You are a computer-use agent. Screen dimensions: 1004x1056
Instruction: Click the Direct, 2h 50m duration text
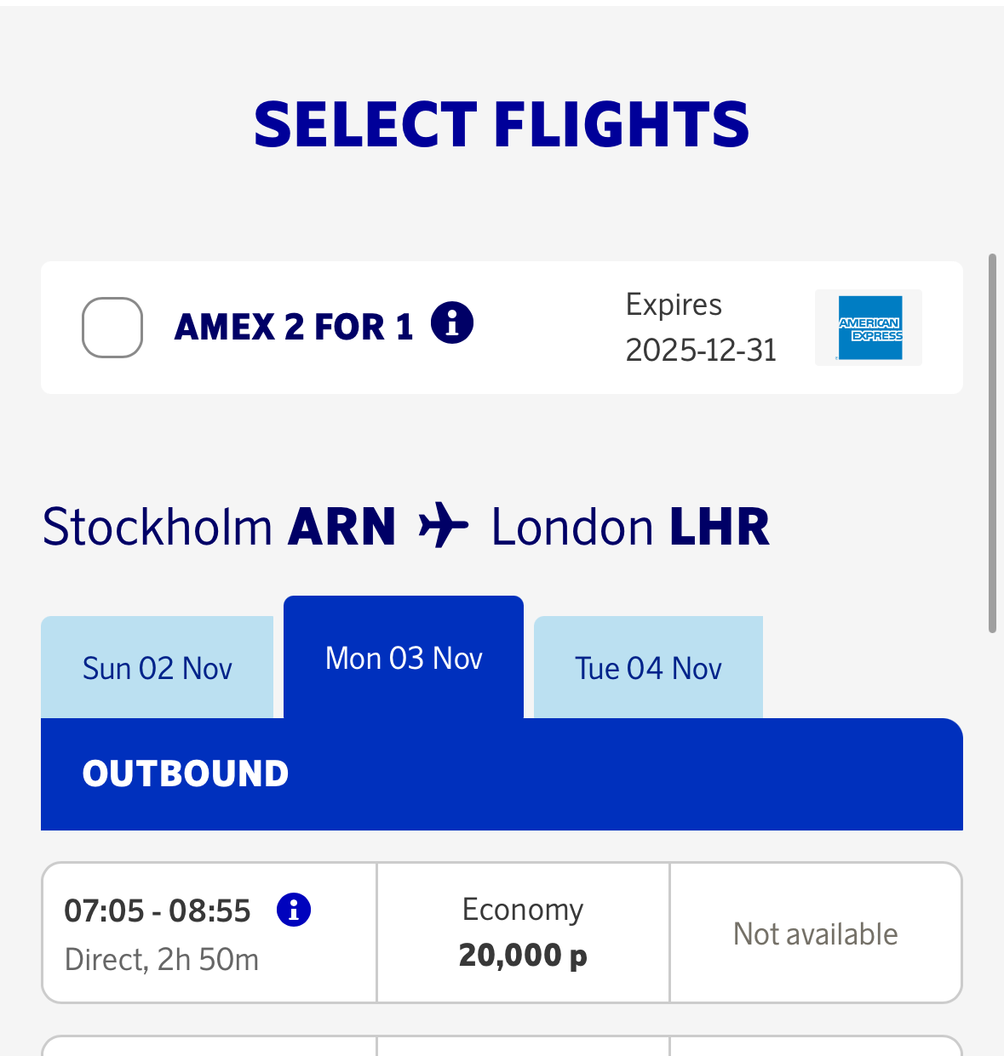tap(162, 960)
